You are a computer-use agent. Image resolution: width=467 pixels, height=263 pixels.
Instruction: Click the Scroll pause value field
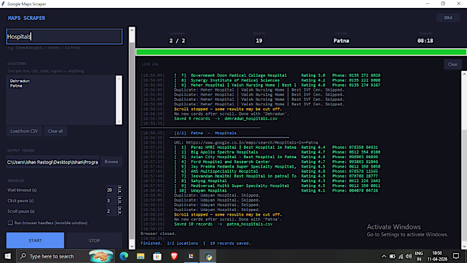(111, 211)
